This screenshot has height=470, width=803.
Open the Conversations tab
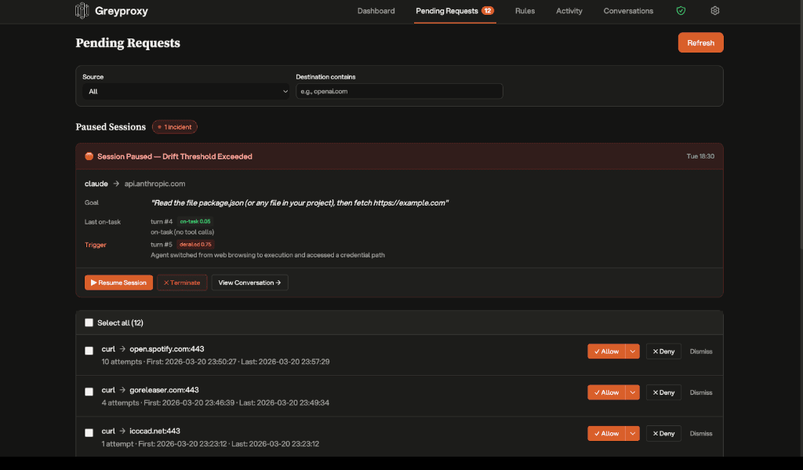point(627,11)
